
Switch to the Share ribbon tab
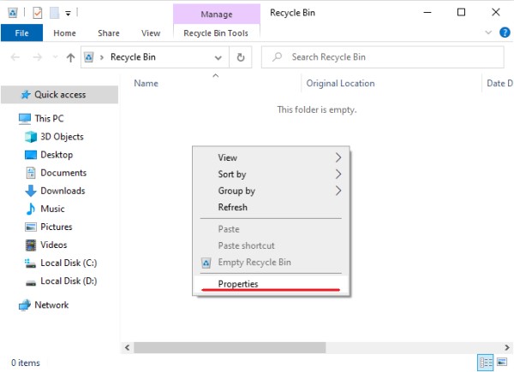point(109,33)
